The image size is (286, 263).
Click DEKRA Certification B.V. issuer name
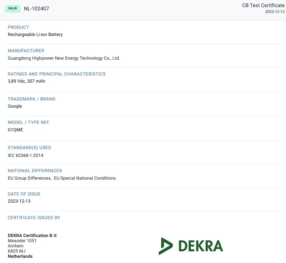[x=32, y=235]
